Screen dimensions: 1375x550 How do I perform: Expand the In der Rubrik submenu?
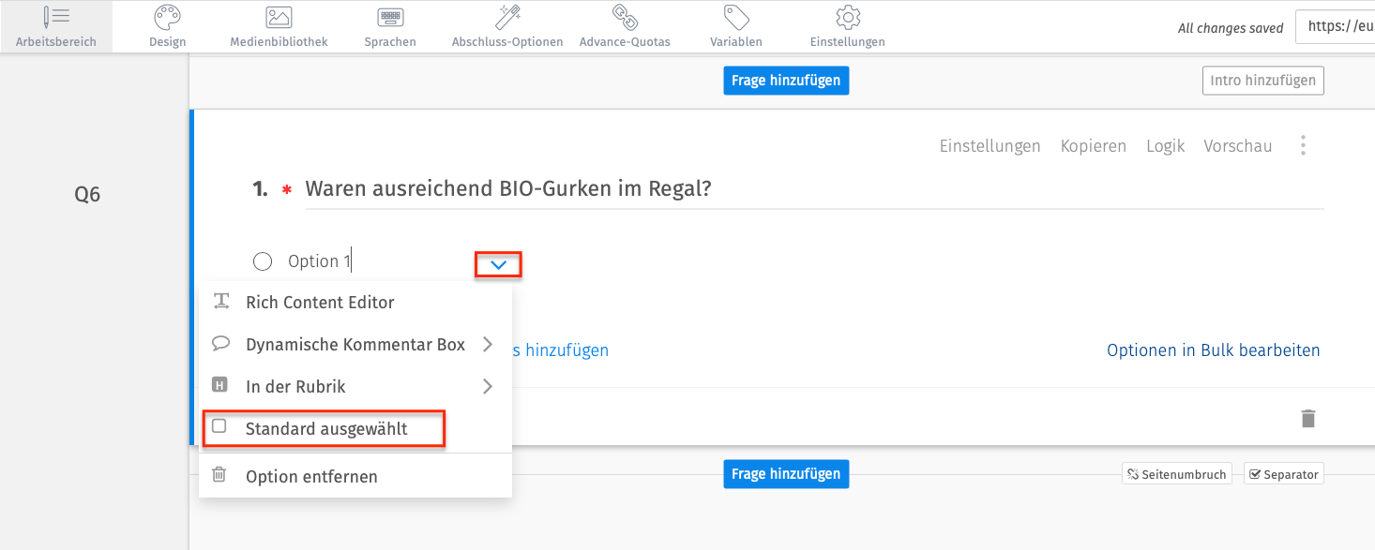click(295, 386)
